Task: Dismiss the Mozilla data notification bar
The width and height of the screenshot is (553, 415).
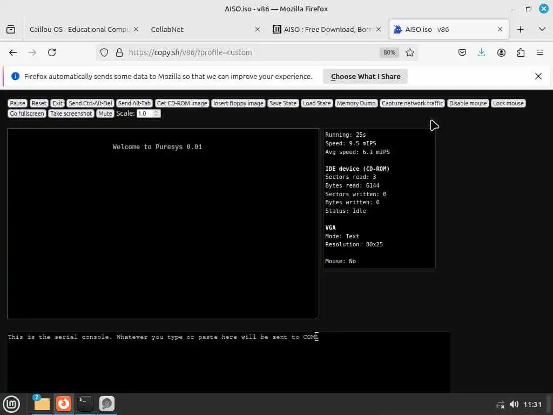Action: coord(538,76)
